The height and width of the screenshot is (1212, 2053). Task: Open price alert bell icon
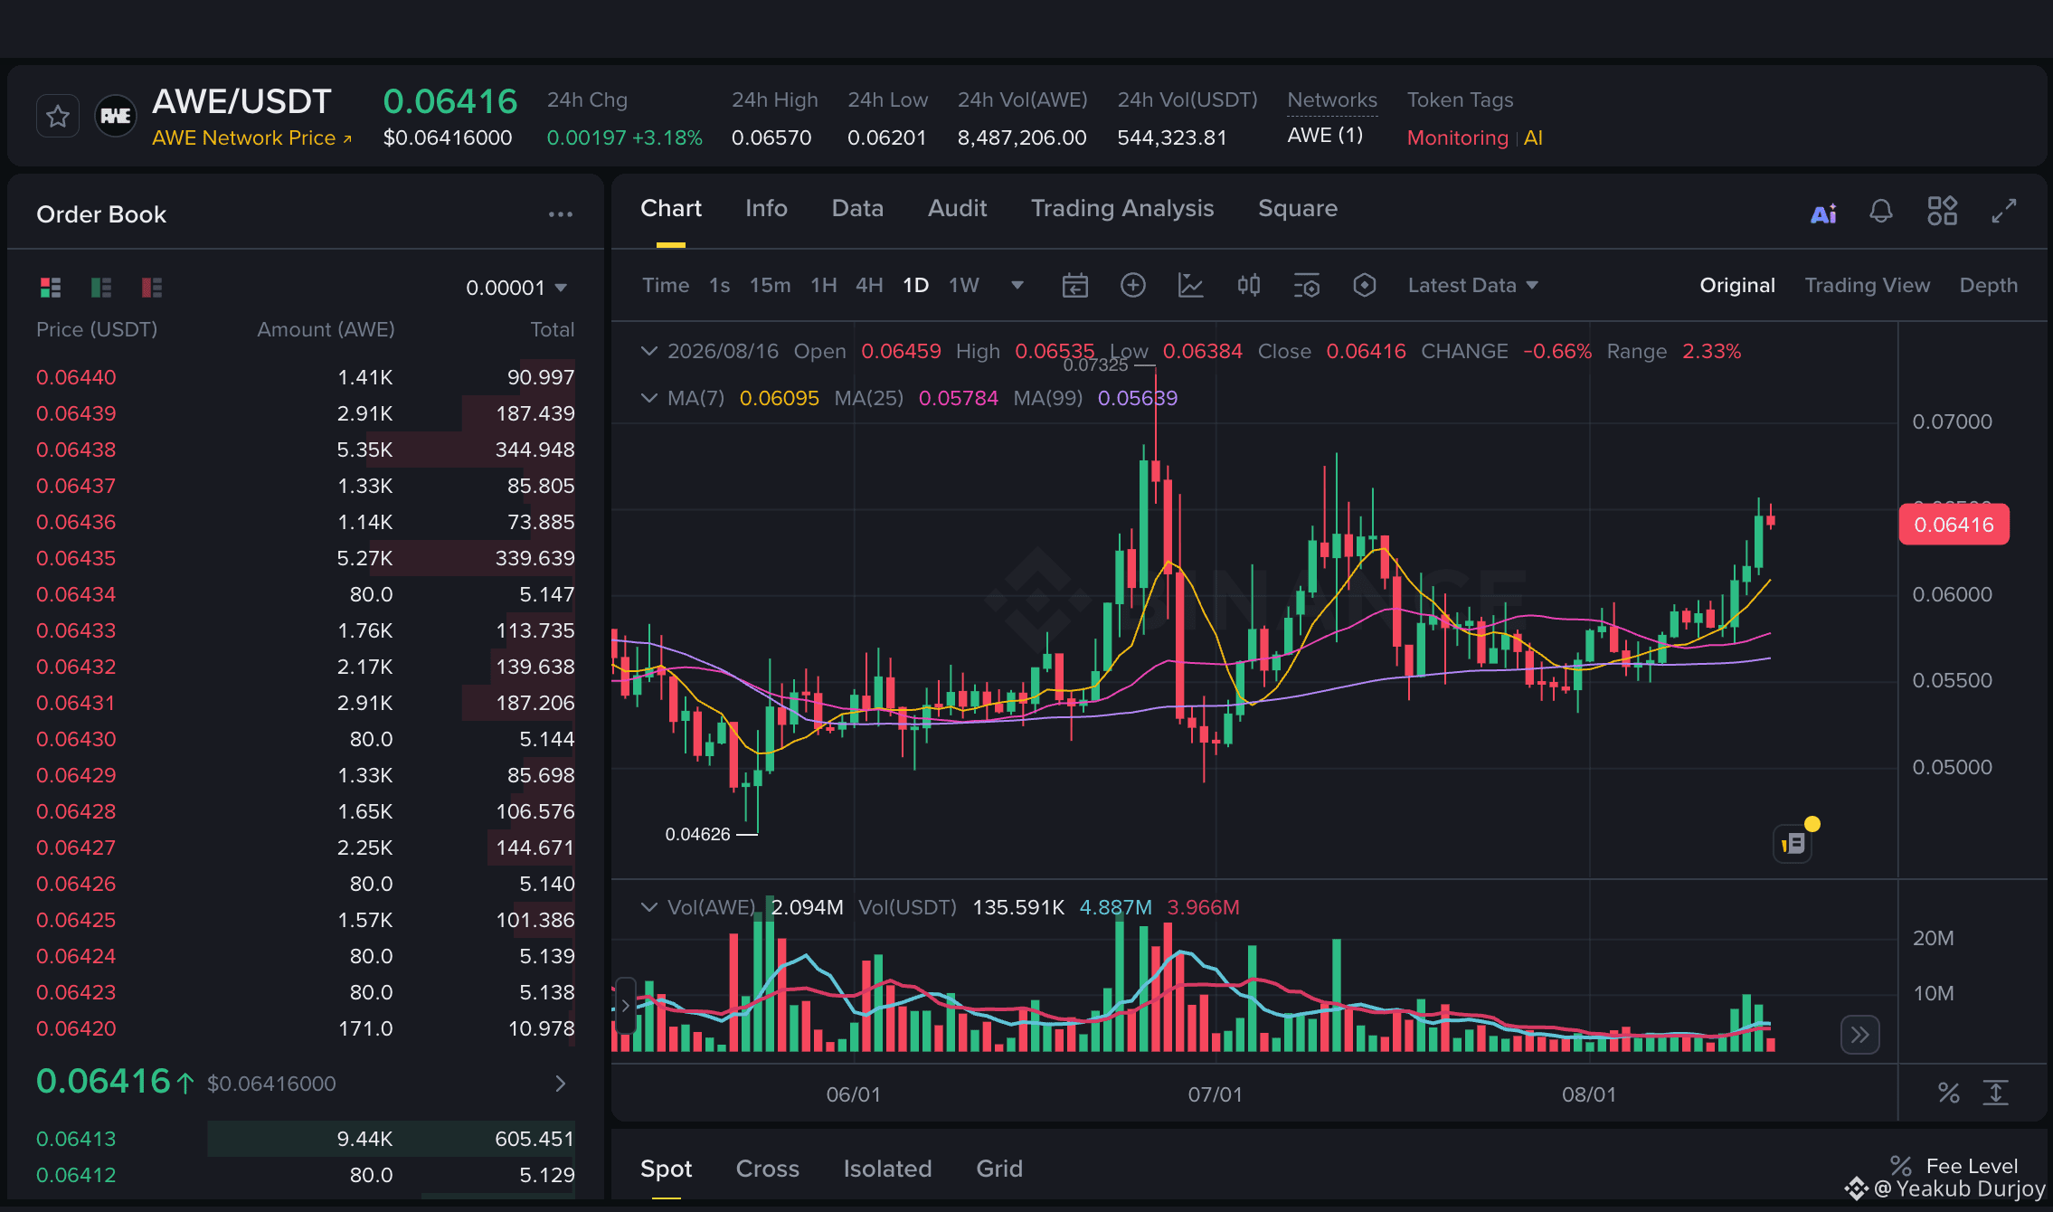(1881, 212)
